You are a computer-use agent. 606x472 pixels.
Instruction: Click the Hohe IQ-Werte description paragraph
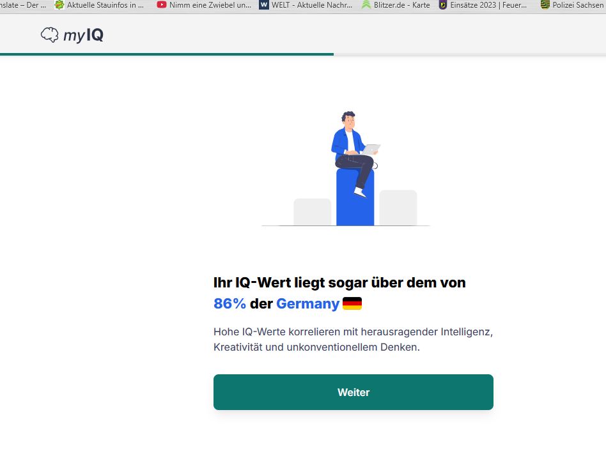pyautogui.click(x=353, y=340)
